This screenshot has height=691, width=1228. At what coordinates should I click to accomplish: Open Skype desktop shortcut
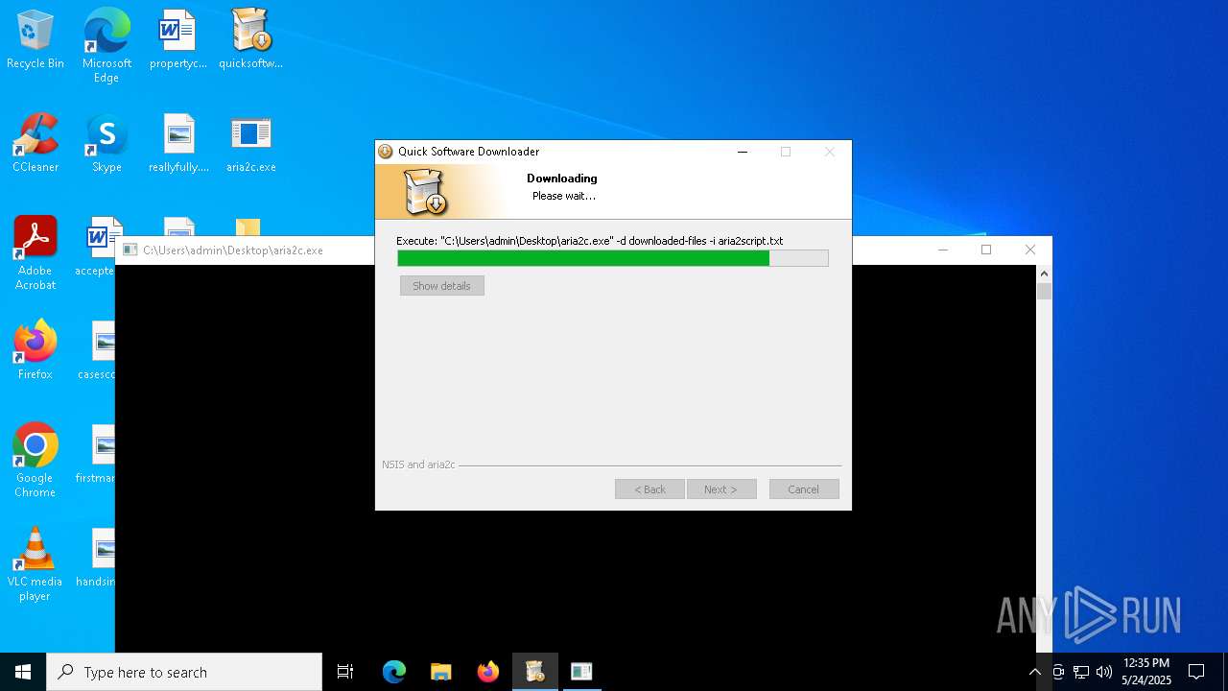pos(106,143)
